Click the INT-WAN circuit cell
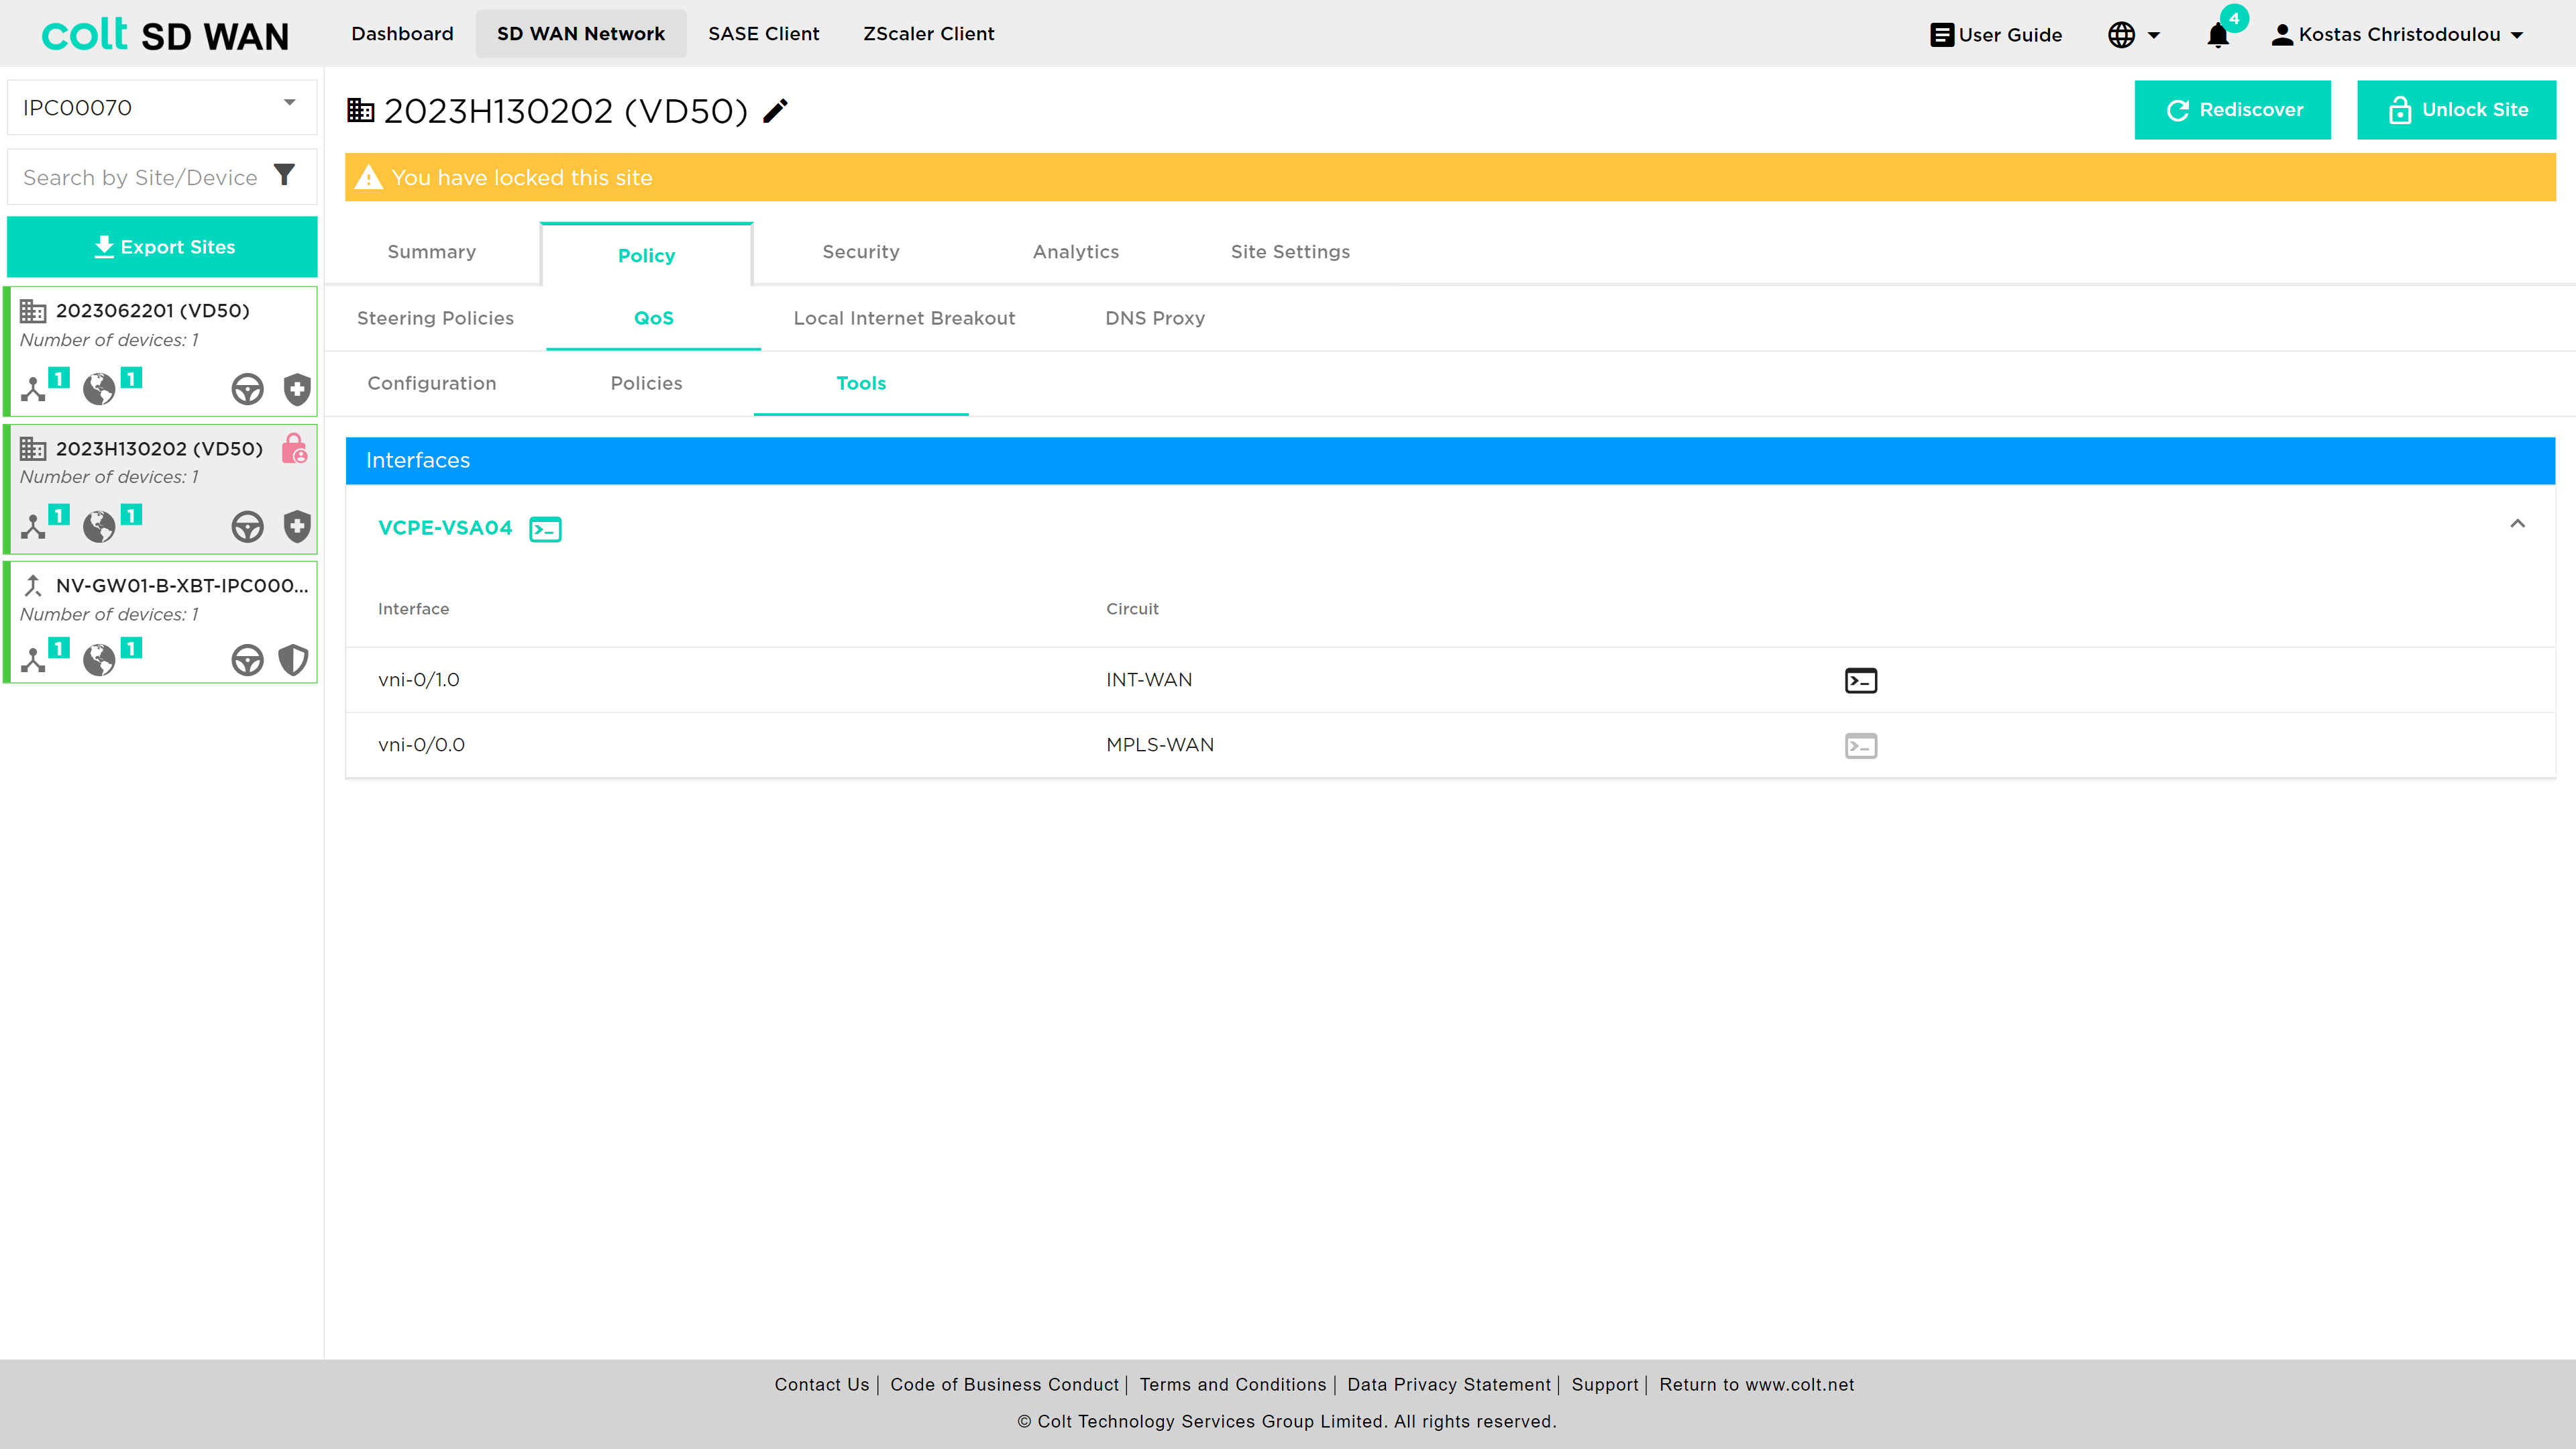 (x=1149, y=680)
